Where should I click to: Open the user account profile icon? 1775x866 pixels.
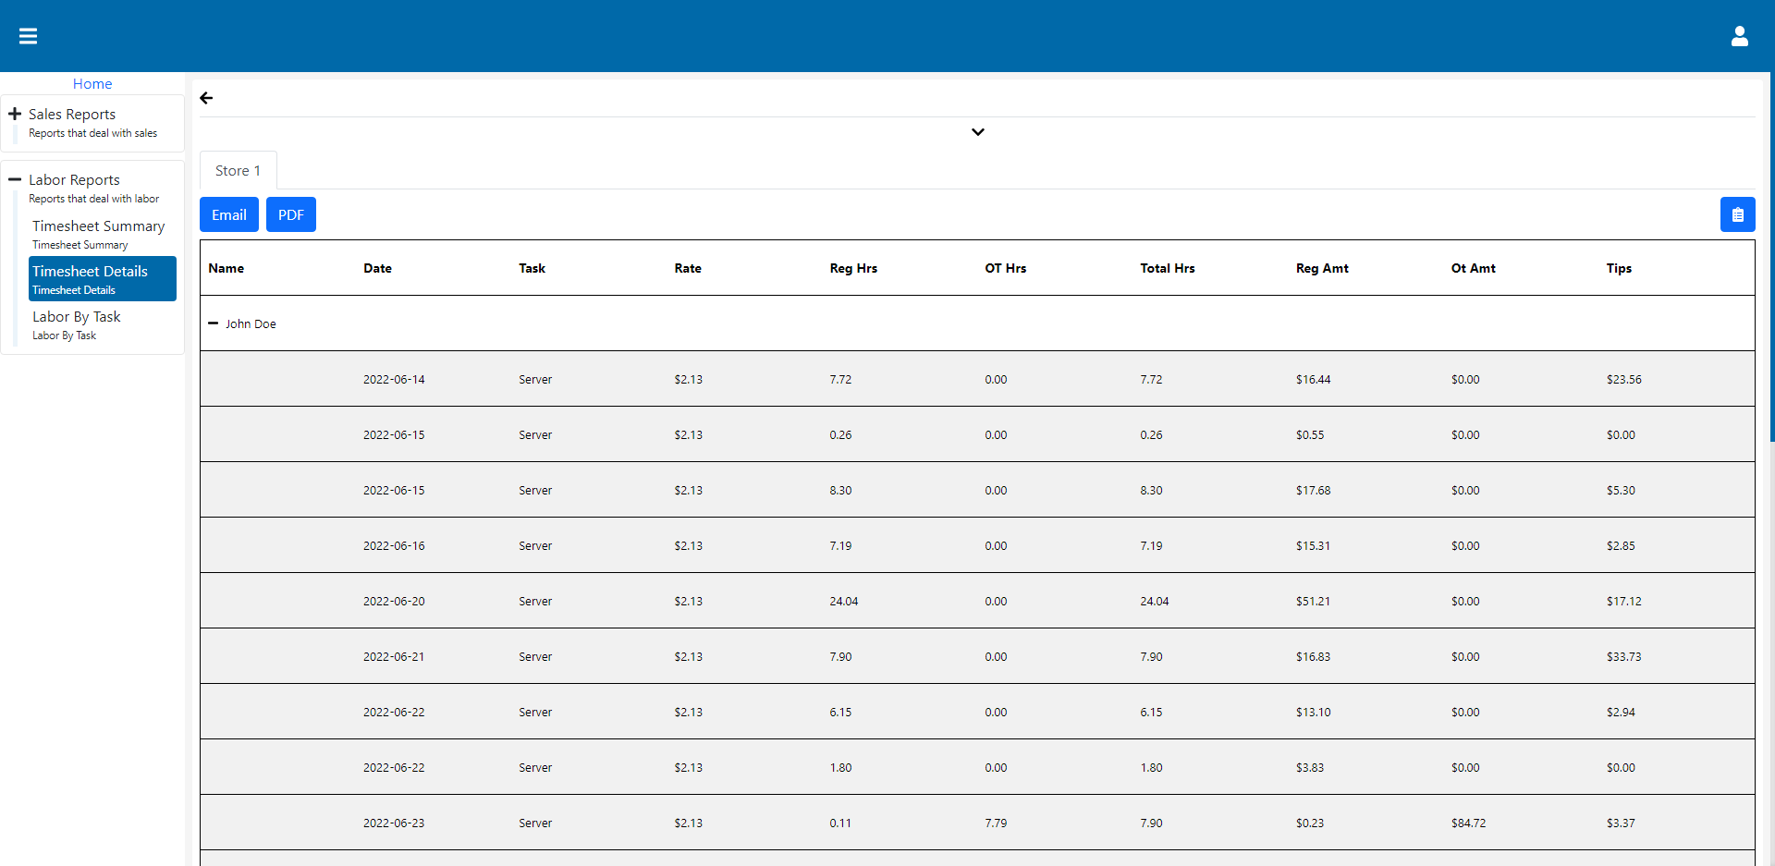click(x=1739, y=36)
